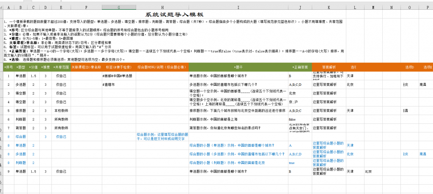Select cell 综合题的小题（多选题）示例
The width and height of the screenshot is (433, 194).
click(238, 154)
